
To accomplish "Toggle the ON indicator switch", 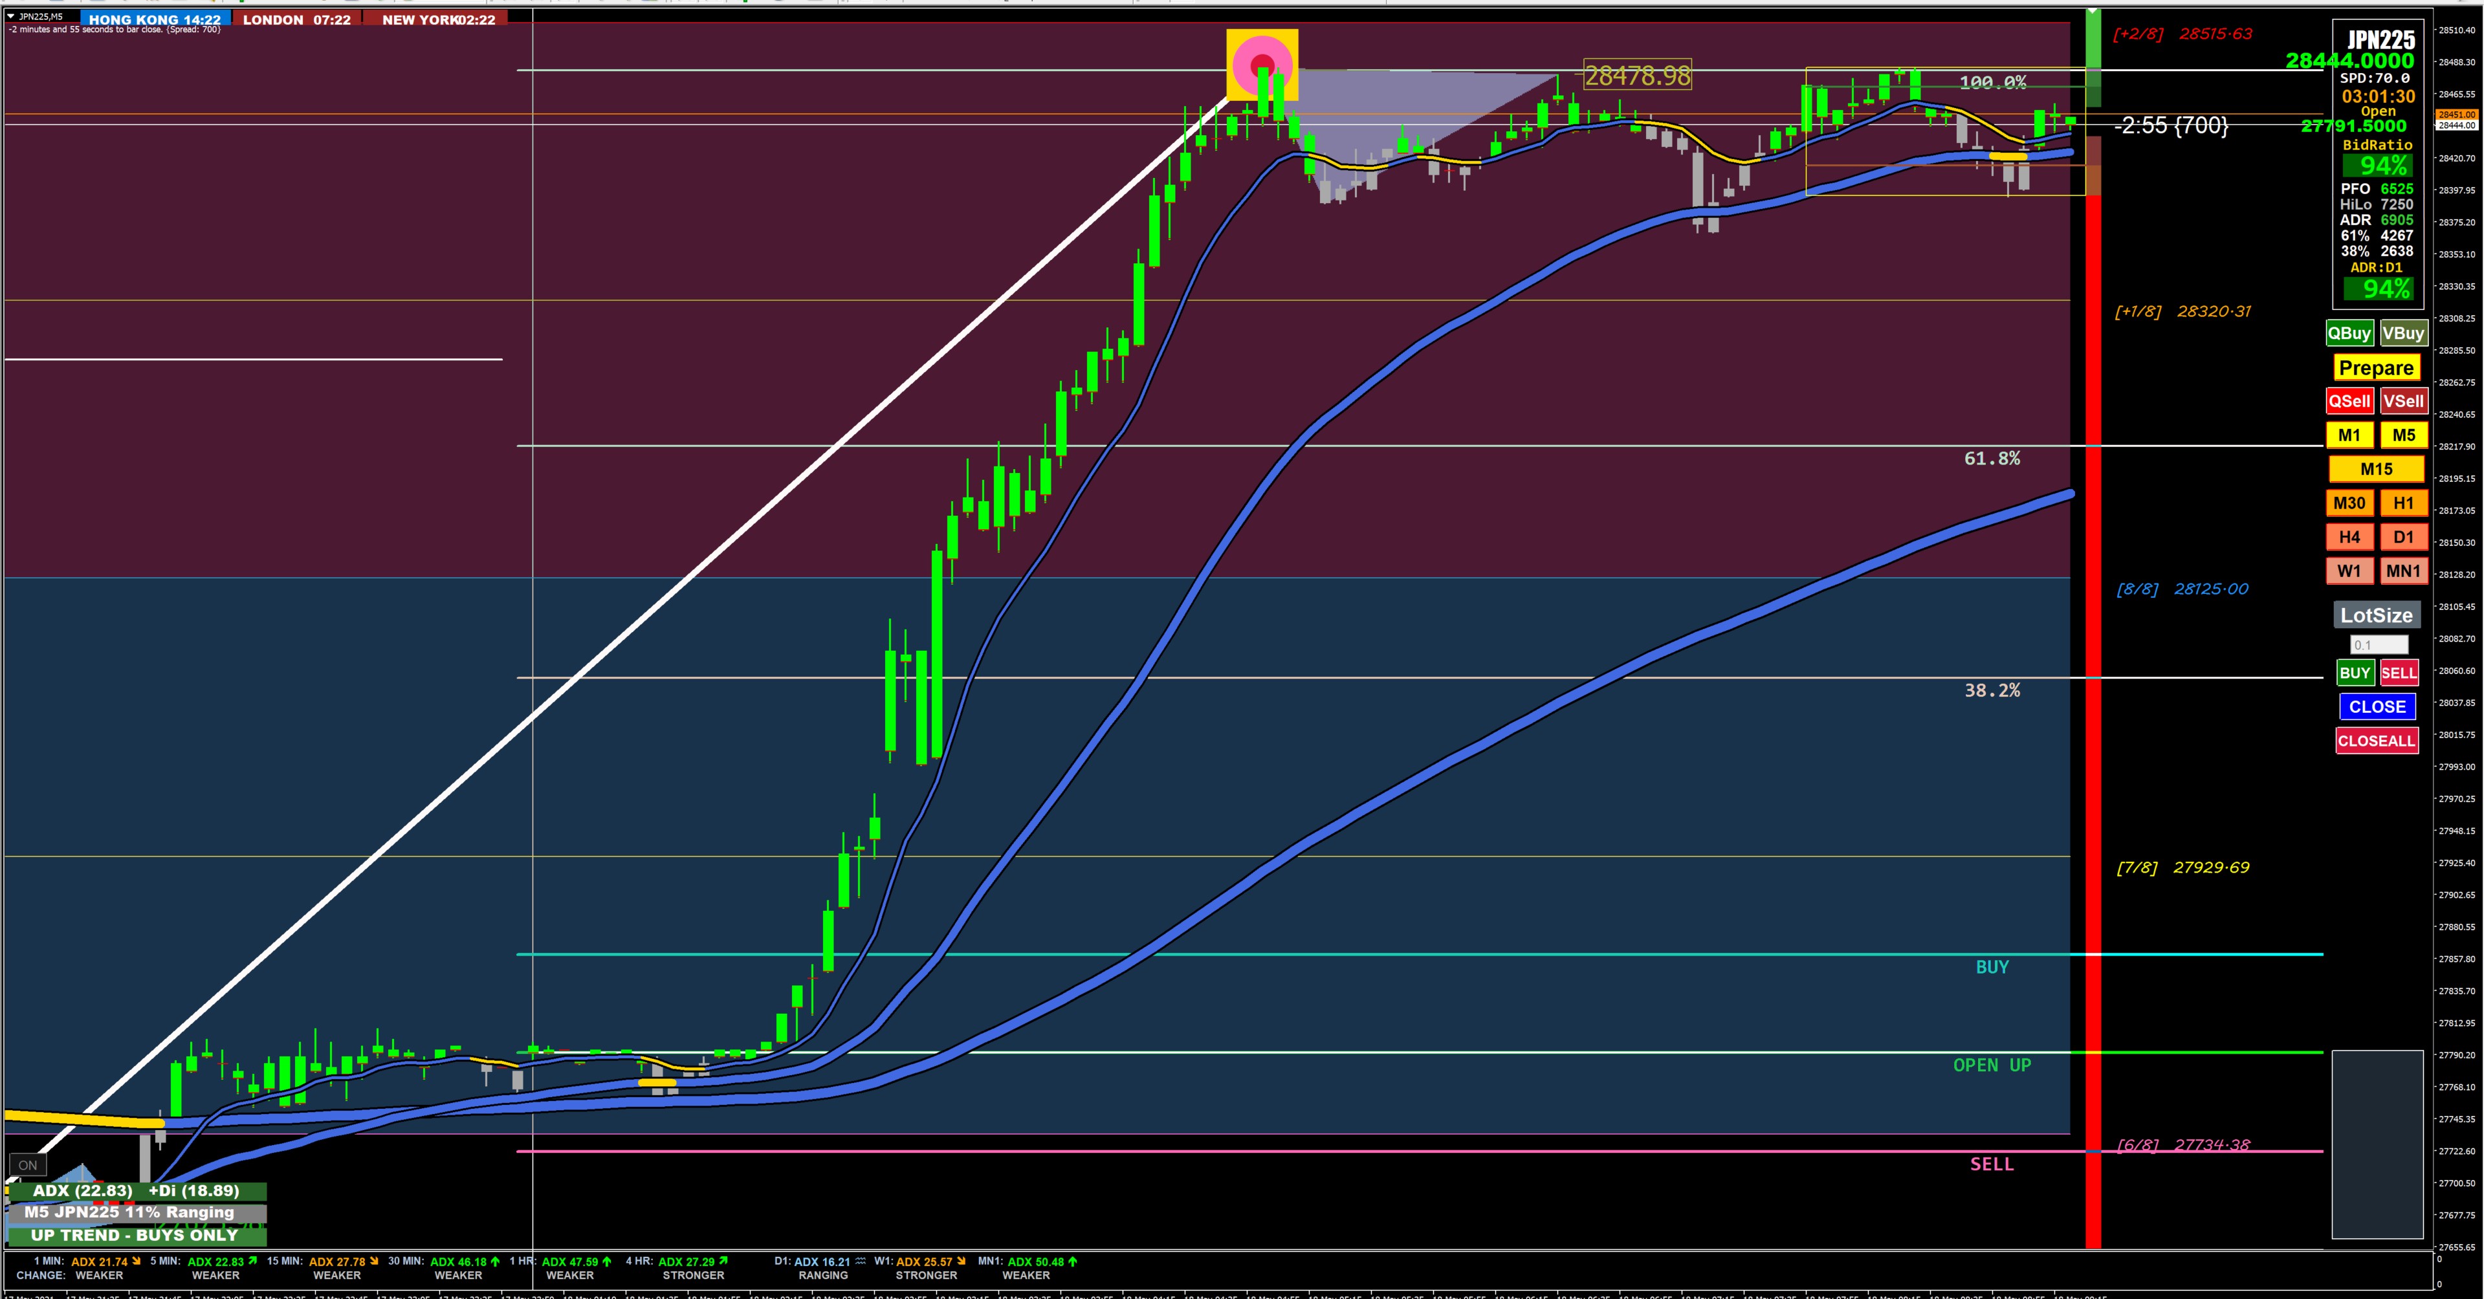I will coord(28,1165).
